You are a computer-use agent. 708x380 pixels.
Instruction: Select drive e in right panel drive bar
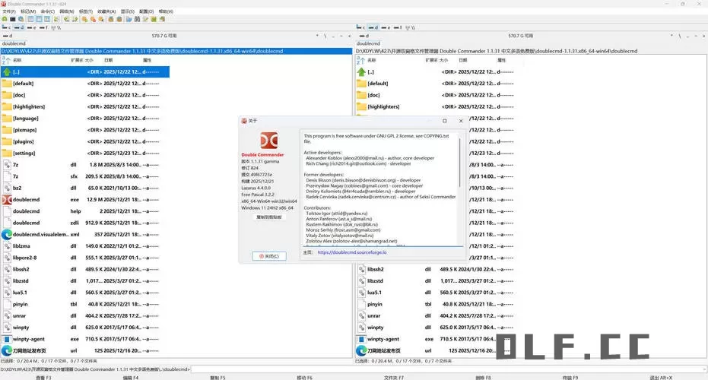[386, 27]
